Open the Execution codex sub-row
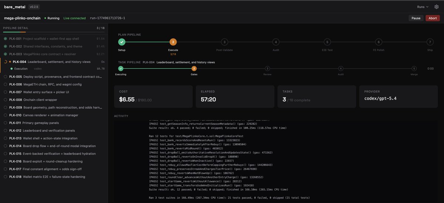This screenshot has width=444, height=203. 54,69
